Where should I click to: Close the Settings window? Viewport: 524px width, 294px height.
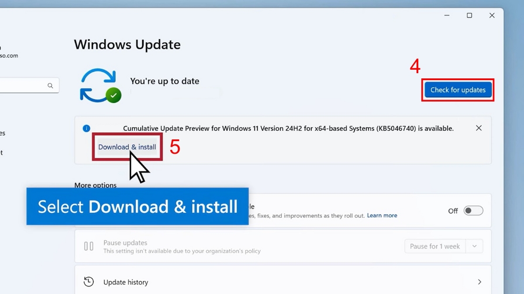[492, 15]
